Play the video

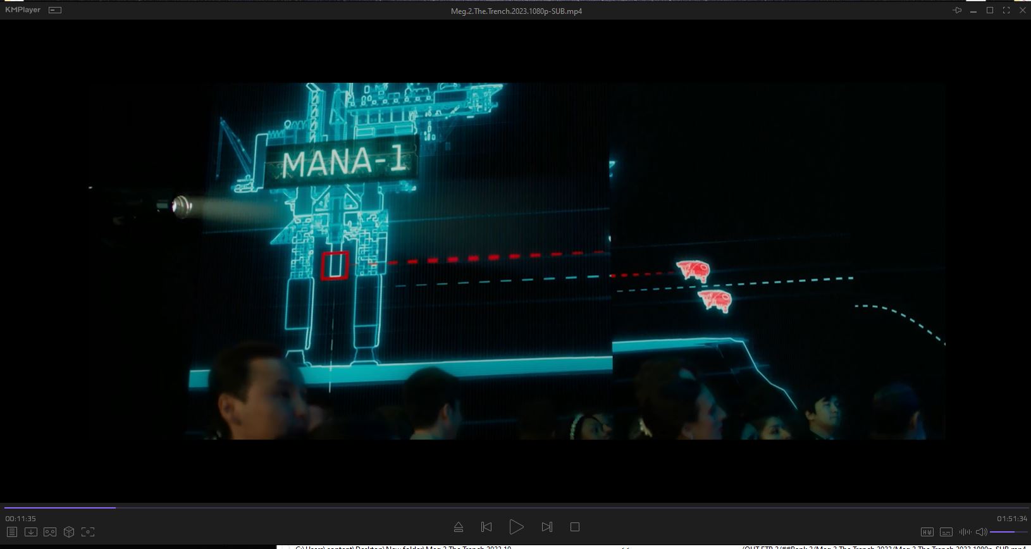pyautogui.click(x=516, y=527)
